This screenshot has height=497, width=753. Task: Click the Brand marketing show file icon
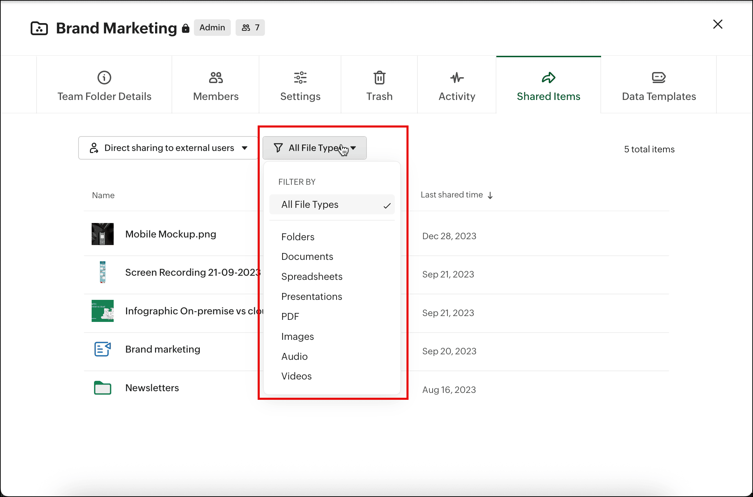click(102, 349)
